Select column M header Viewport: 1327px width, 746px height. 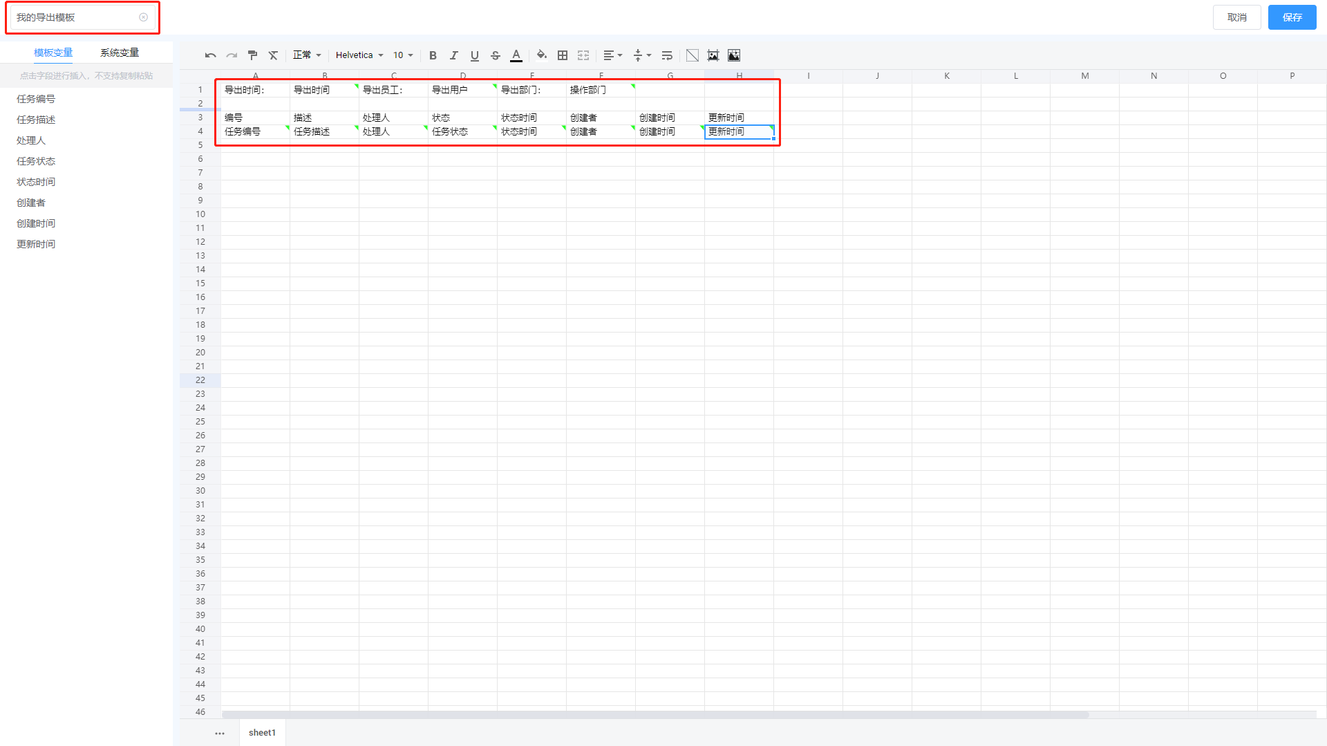1085,76
